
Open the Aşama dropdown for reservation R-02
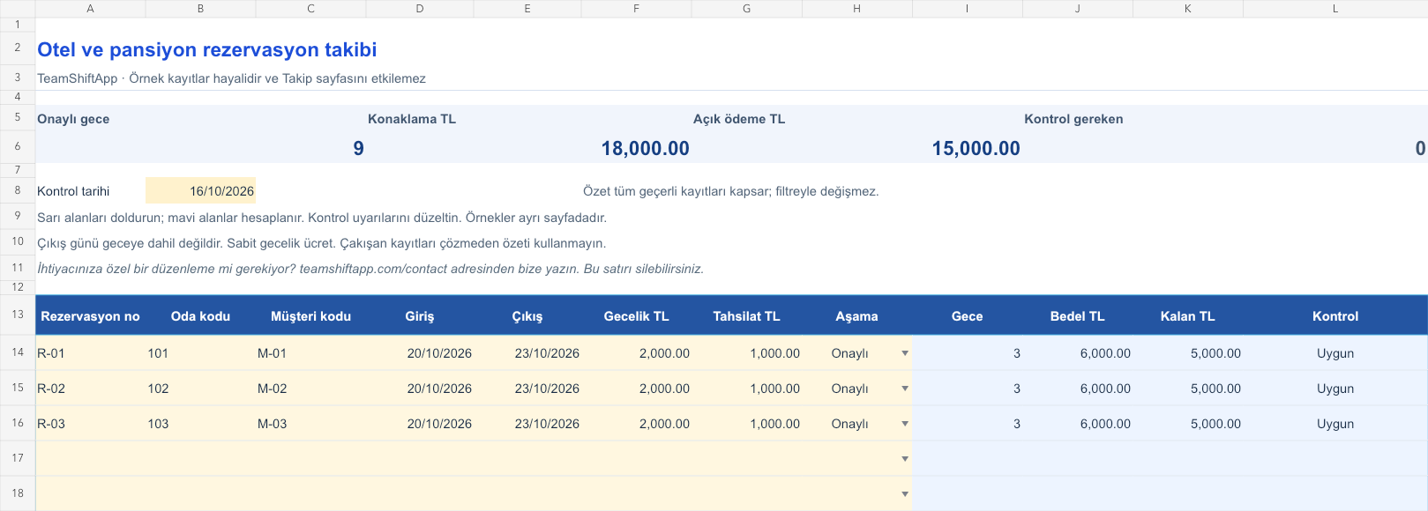[905, 389]
